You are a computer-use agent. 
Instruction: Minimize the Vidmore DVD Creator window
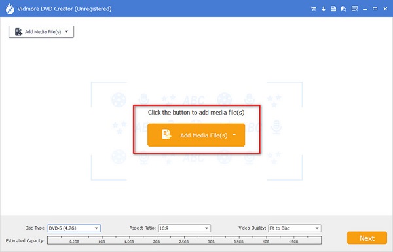pos(365,9)
